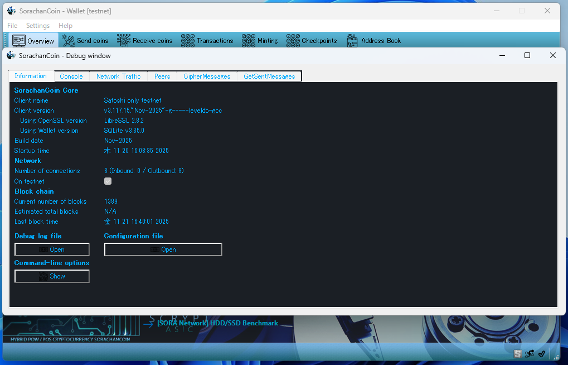This screenshot has height=365, width=568.
Task: Show the Transactions page
Action: (207, 41)
